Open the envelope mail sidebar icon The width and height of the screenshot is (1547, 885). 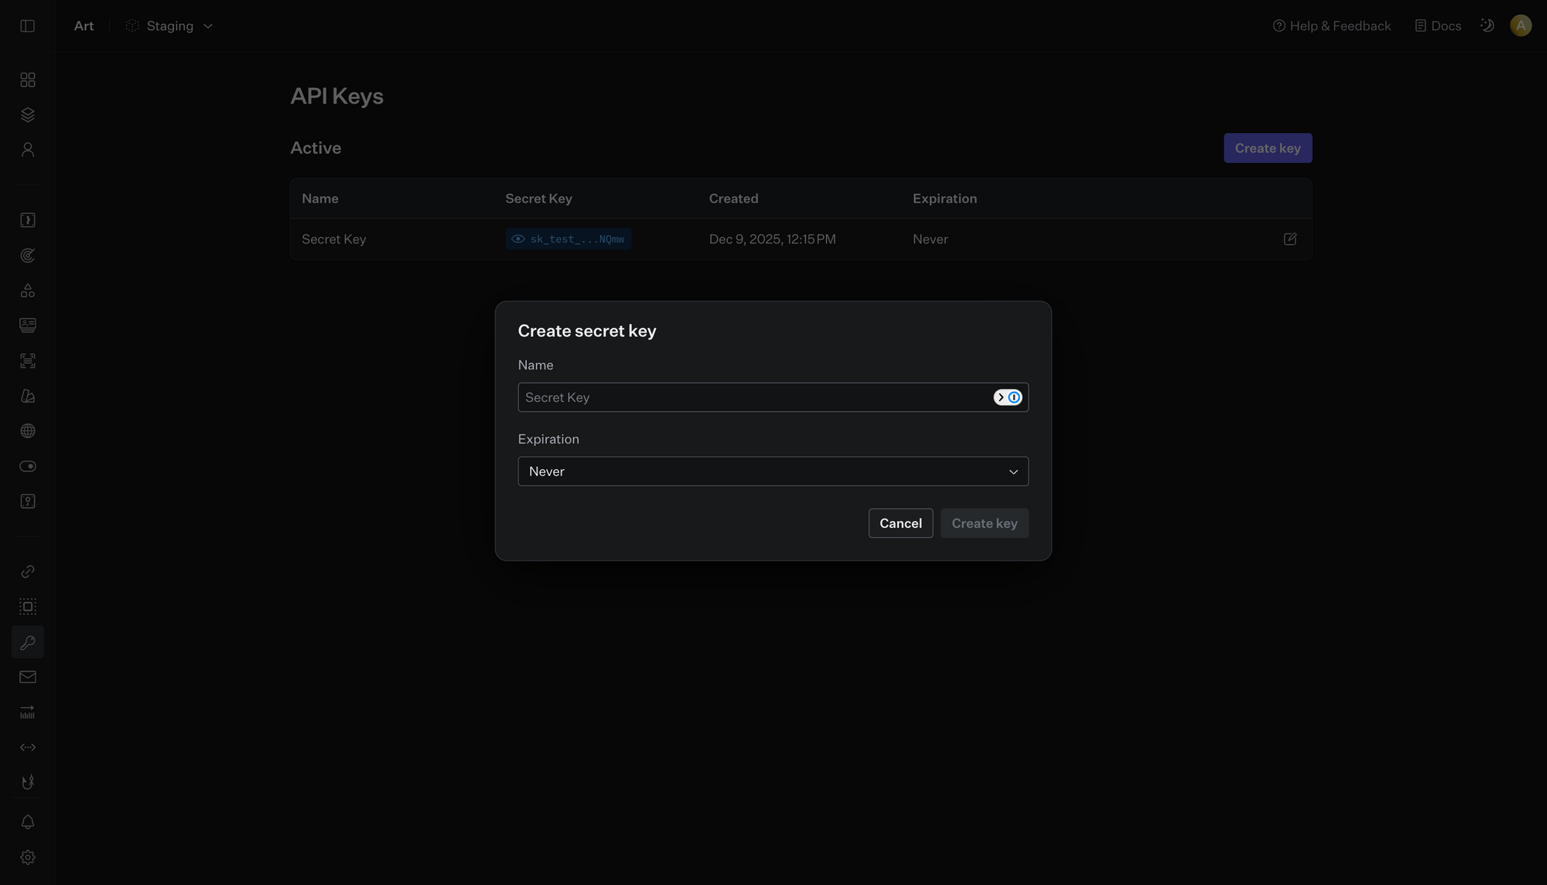coord(28,677)
